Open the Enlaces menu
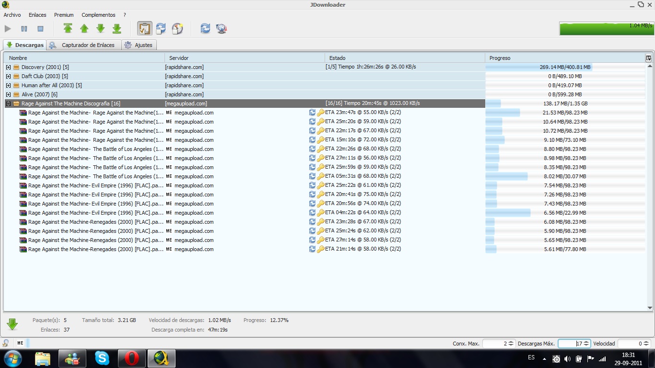This screenshot has height=368, width=655. pos(37,15)
